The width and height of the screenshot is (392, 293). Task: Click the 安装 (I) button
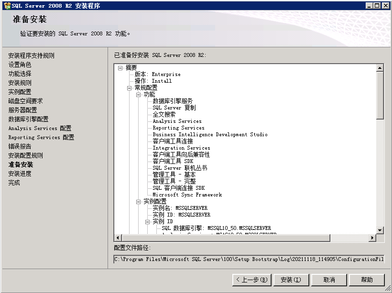(291, 280)
